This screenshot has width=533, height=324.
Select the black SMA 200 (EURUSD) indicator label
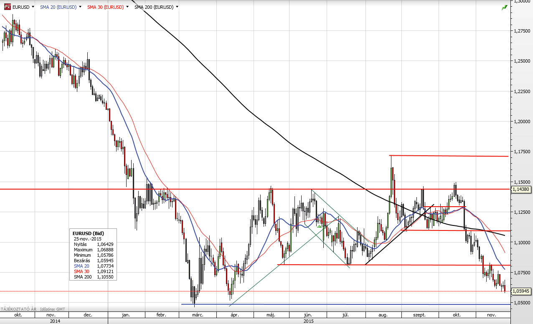click(x=154, y=7)
